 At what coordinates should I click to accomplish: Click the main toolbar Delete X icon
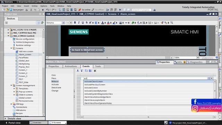tap(43, 10)
